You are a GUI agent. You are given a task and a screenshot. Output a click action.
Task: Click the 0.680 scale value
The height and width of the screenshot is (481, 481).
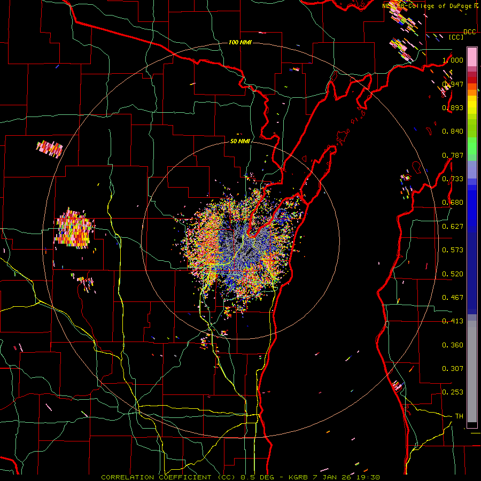tap(453, 203)
